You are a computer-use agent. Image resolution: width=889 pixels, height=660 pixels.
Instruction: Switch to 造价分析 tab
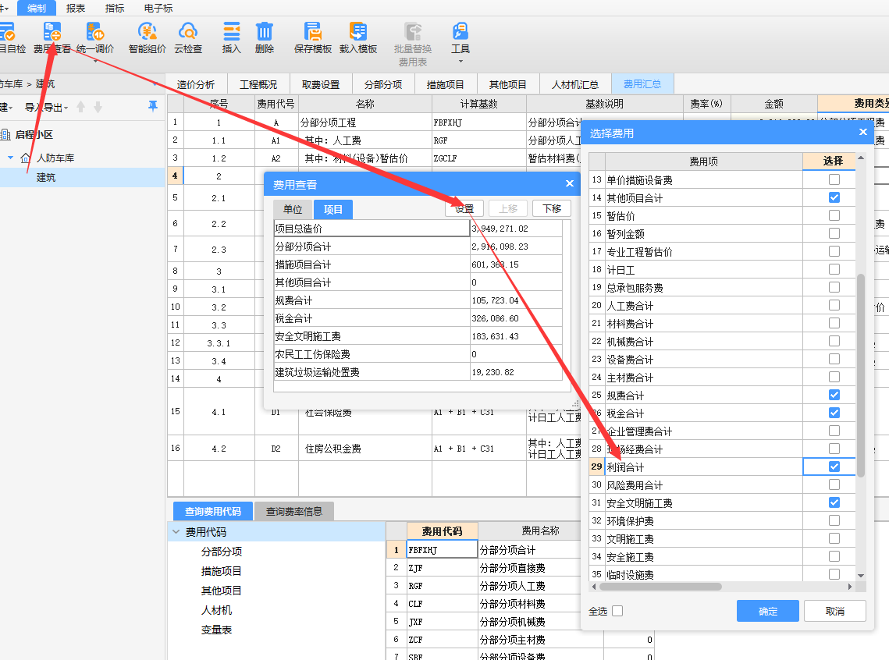pos(196,84)
